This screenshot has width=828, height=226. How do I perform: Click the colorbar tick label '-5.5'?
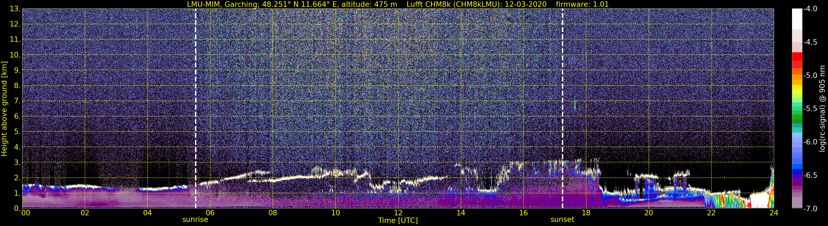(810, 109)
